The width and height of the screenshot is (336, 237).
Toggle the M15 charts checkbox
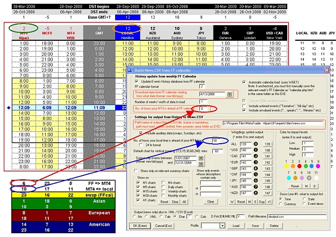click(x=138, y=191)
